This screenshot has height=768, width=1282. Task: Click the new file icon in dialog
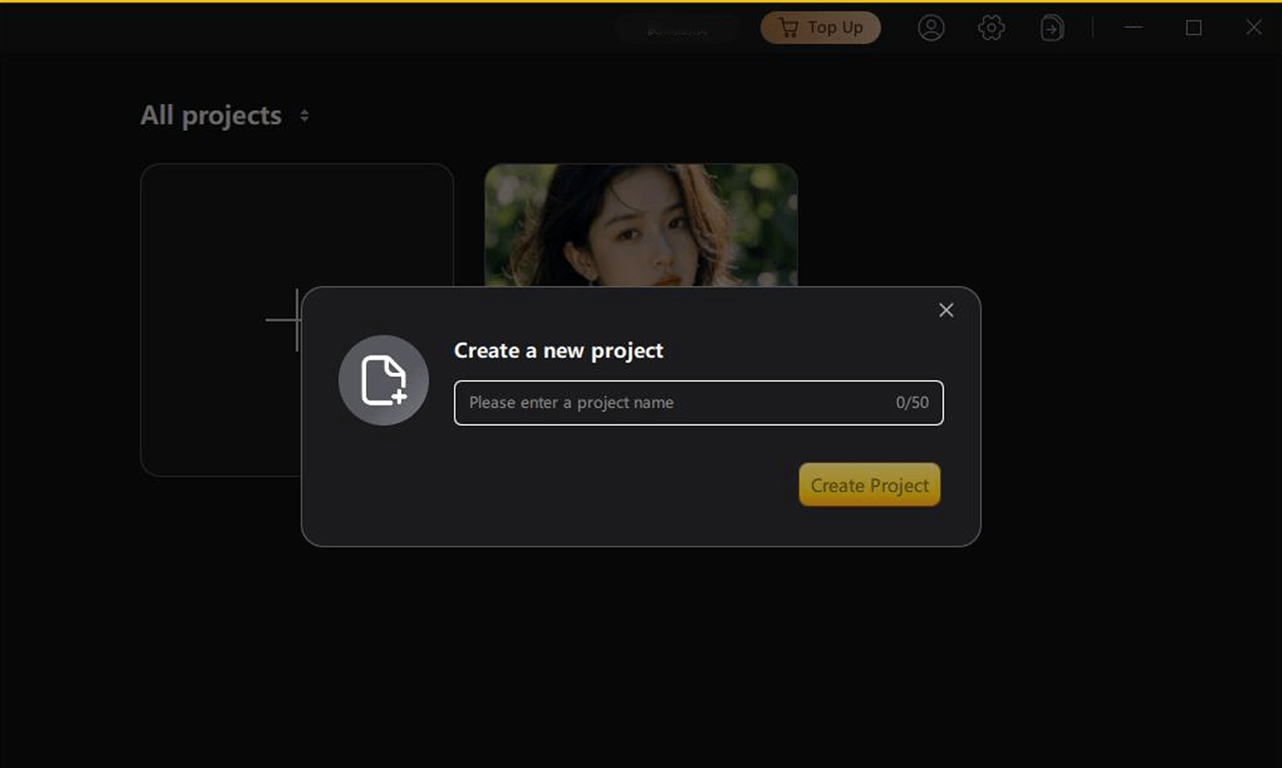tap(383, 381)
